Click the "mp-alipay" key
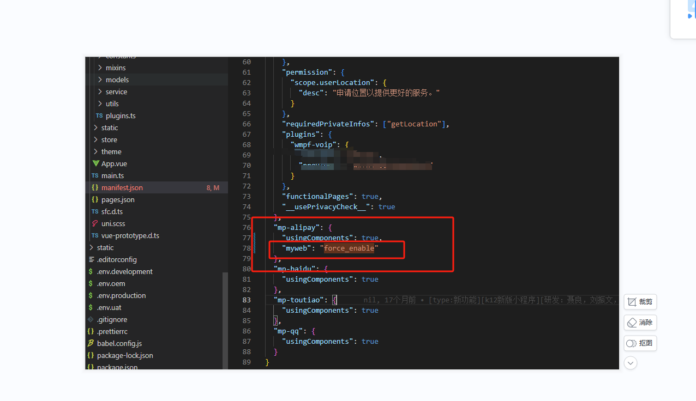 click(297, 227)
